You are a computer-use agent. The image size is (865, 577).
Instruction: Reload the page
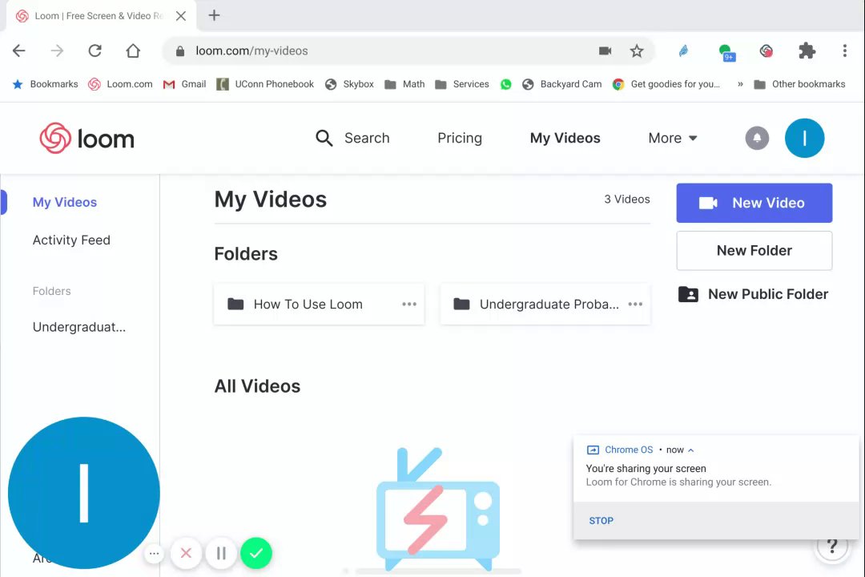(95, 50)
